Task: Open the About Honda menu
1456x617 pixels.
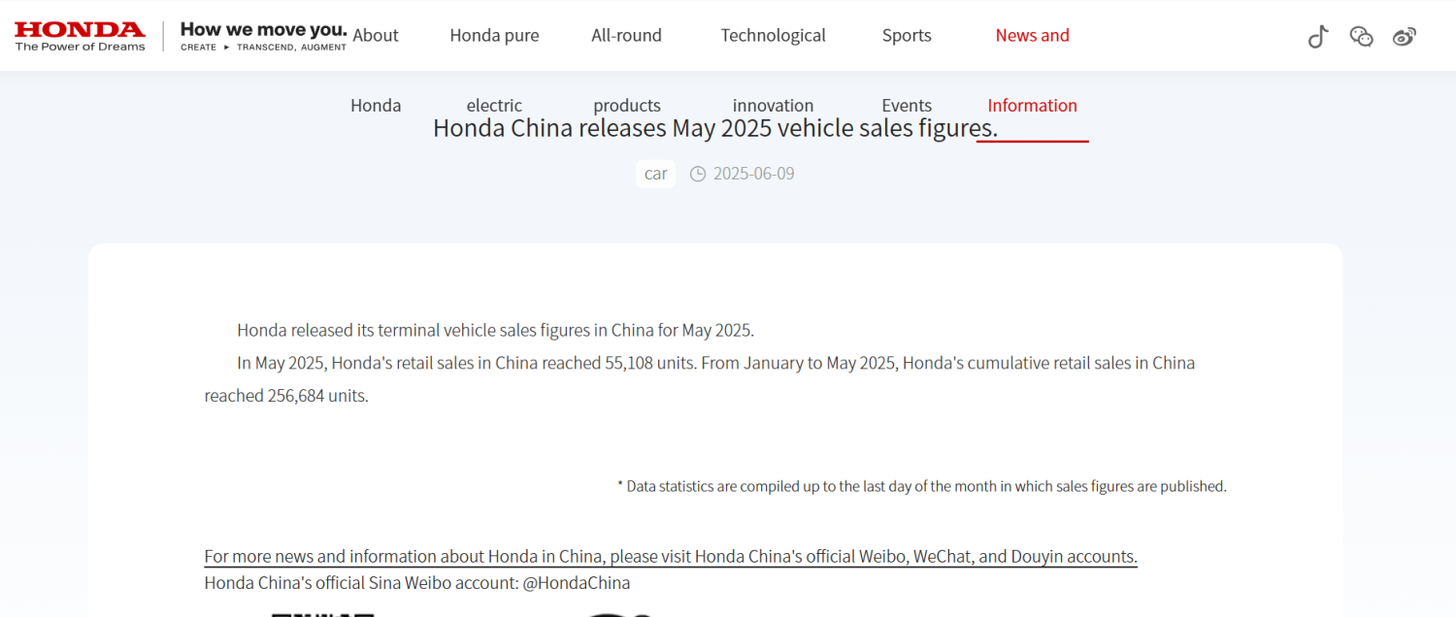Action: (376, 70)
